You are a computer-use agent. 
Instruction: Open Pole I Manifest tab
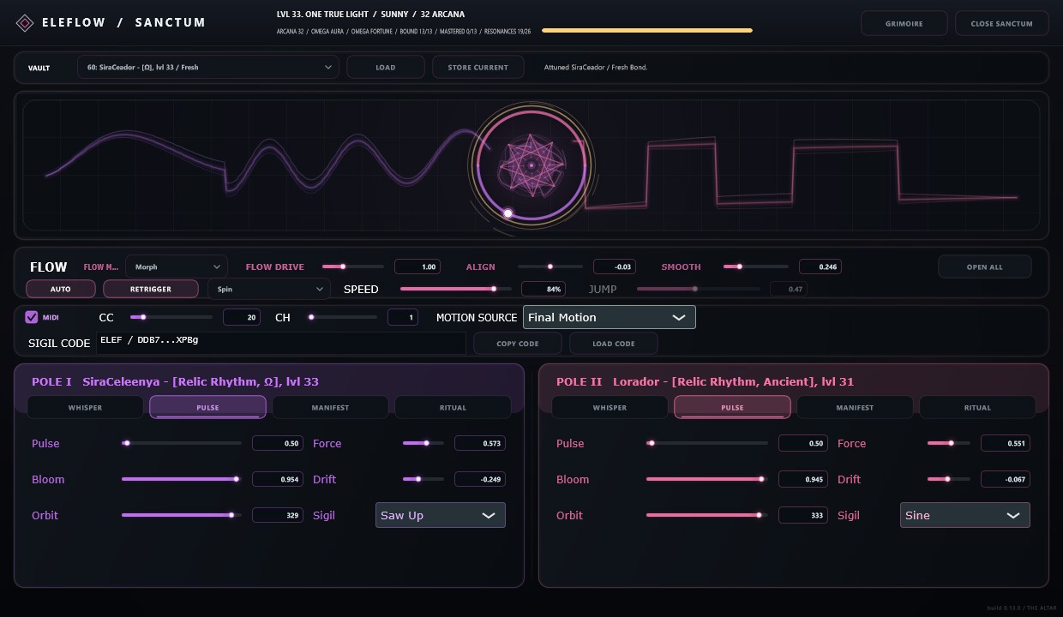[x=330, y=407]
